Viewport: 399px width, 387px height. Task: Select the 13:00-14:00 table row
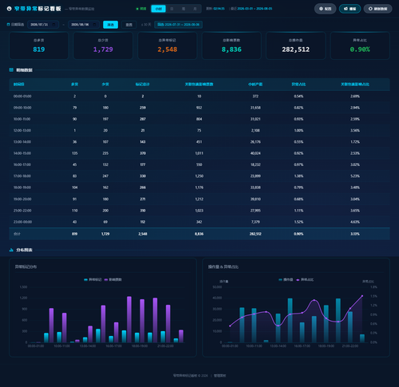click(x=199, y=142)
